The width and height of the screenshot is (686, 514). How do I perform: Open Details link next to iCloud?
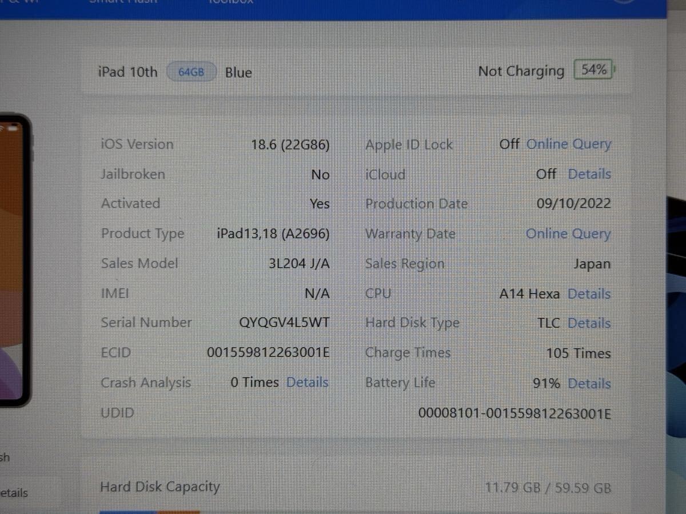(589, 174)
